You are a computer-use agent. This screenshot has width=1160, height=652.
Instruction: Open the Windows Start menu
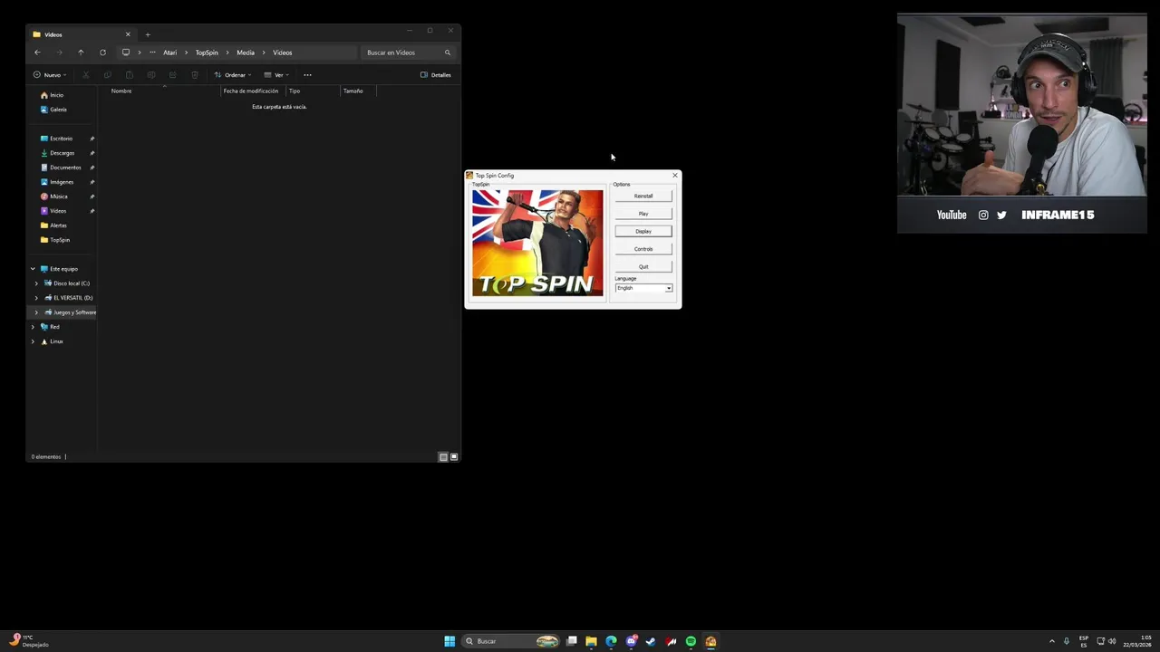(449, 641)
